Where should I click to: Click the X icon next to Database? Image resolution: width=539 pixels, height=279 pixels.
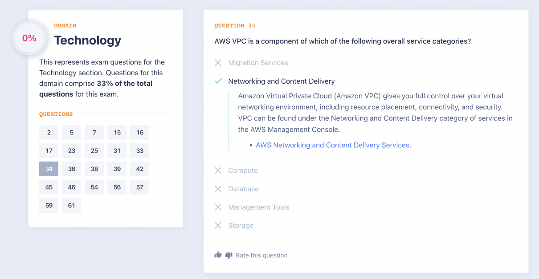(218, 189)
